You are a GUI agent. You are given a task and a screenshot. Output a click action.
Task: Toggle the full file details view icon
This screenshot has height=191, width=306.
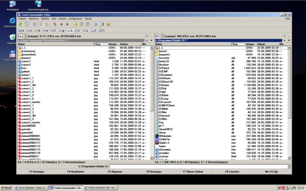(41, 24)
